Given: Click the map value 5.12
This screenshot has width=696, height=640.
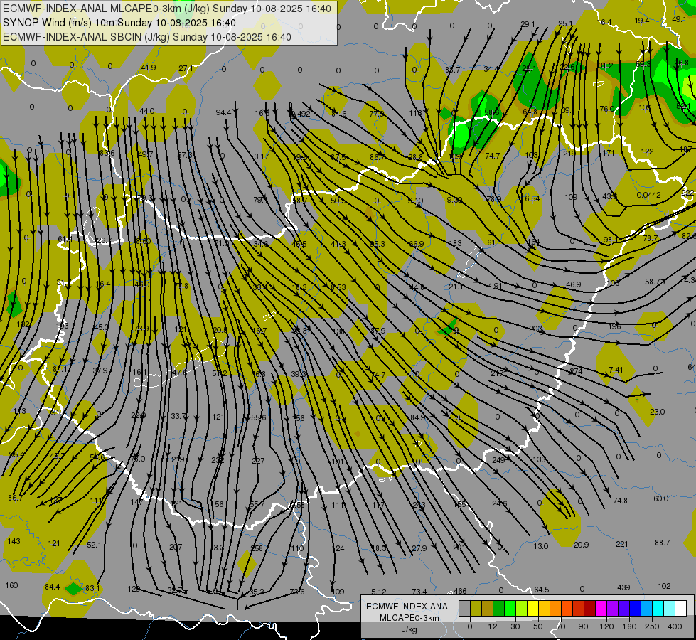Looking at the screenshot, I should [379, 592].
